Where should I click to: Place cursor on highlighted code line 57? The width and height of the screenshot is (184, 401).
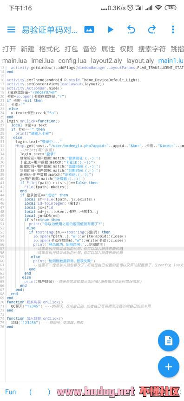point(95,249)
